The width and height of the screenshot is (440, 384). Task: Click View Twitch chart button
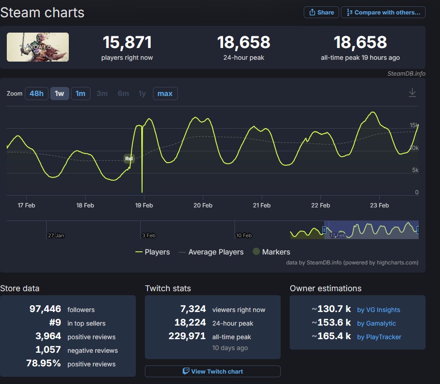(213, 371)
